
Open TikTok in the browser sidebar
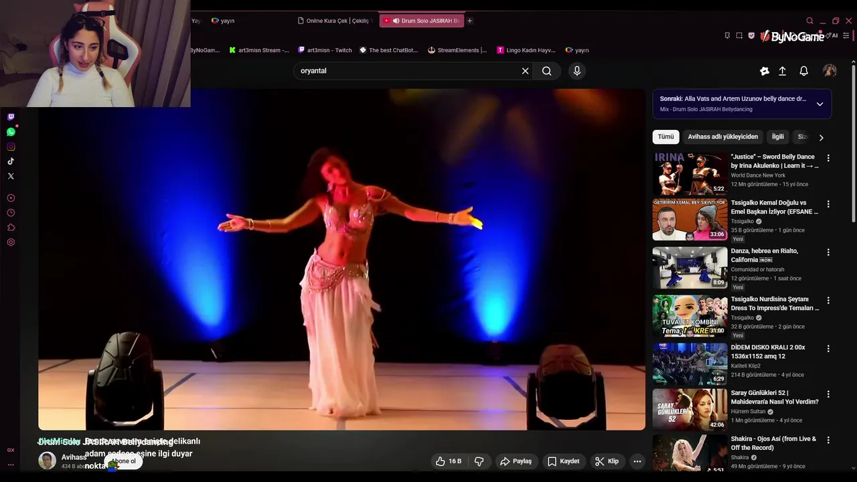pos(11,161)
